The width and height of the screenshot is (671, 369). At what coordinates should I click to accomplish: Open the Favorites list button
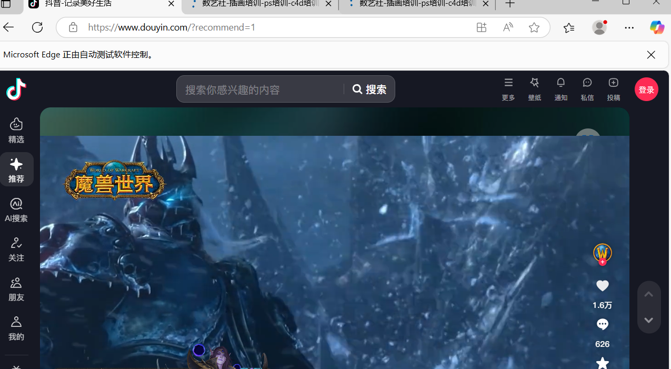pos(569,27)
